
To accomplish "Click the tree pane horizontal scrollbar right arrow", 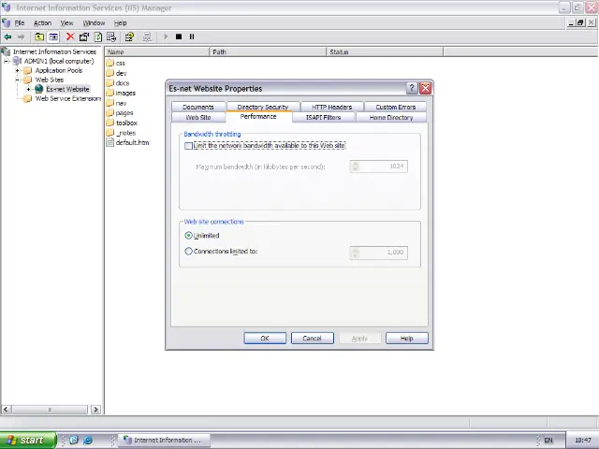I will point(95,410).
